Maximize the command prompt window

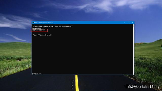click(x=129, y=22)
